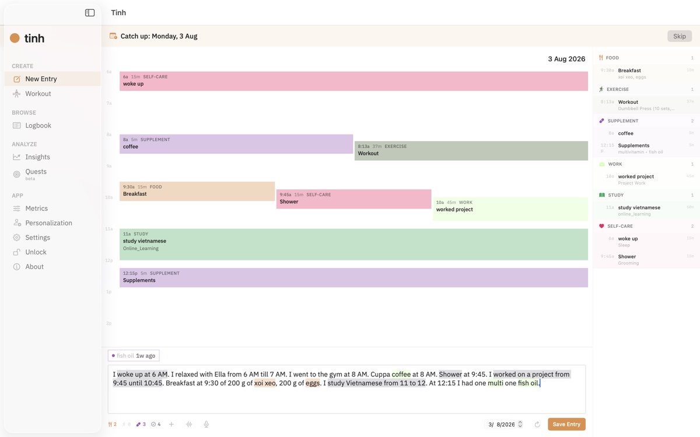Click the Quests target icon

pos(16,174)
